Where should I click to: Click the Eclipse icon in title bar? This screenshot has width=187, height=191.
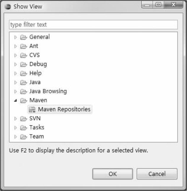(x=9, y=7)
